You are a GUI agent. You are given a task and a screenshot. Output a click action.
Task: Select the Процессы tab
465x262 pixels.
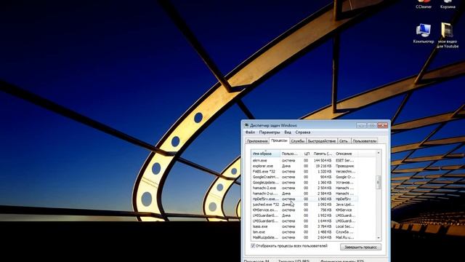[279, 140]
